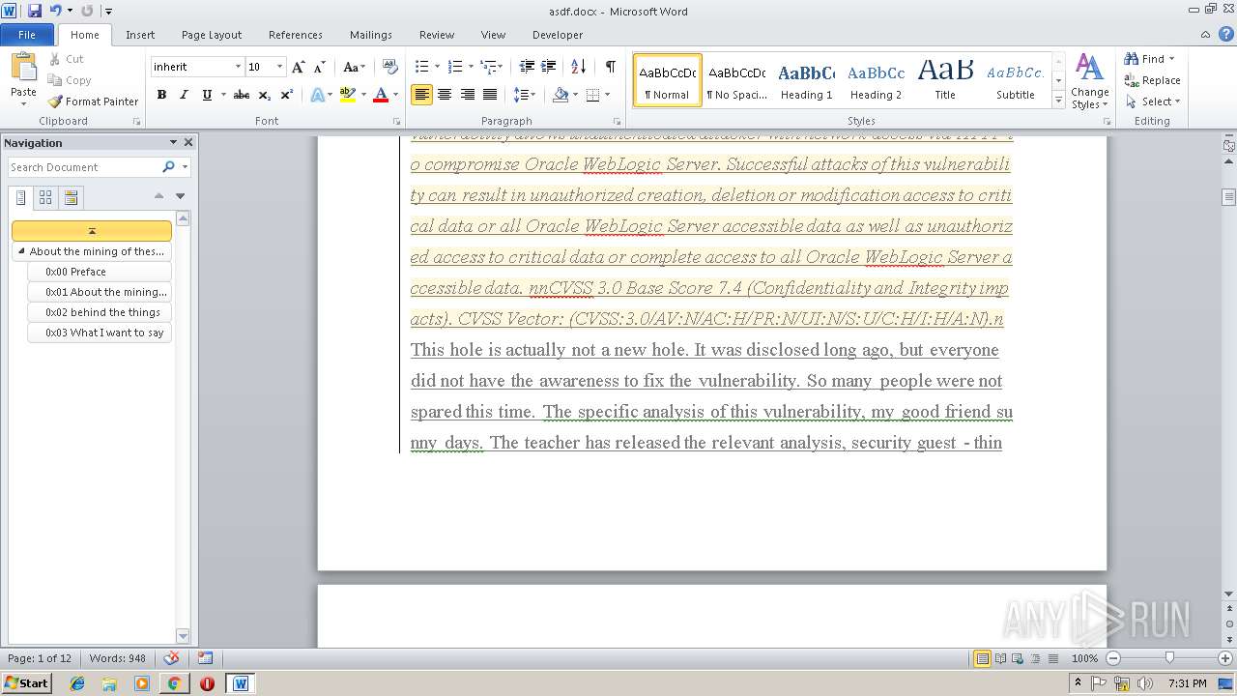The image size is (1237, 696).
Task: Expand the styles gallery
Action: pyautogui.click(x=1059, y=101)
